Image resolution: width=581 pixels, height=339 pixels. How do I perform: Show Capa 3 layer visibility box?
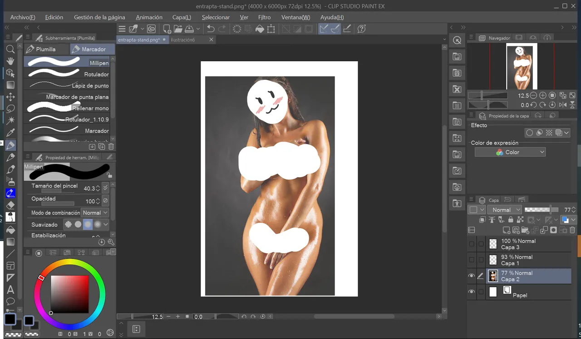[472, 244]
